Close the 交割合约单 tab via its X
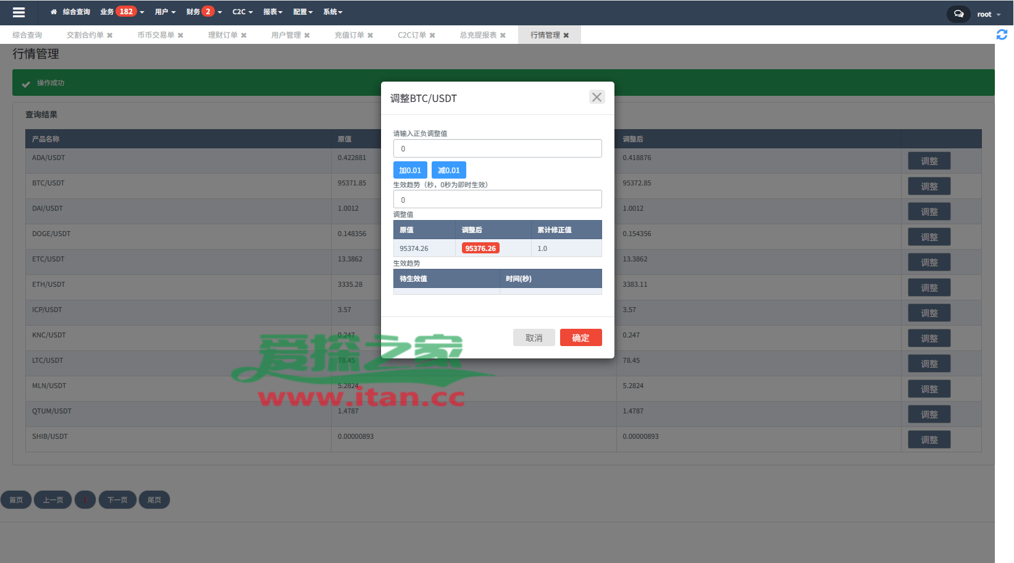 coord(110,35)
